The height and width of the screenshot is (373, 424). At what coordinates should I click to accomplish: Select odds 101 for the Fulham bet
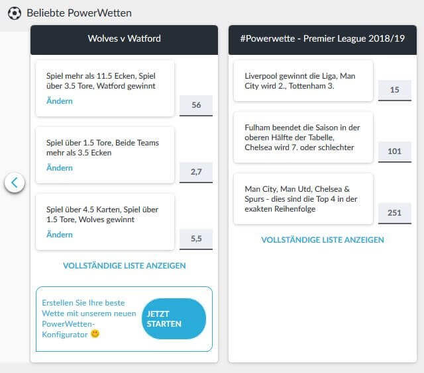click(x=395, y=151)
